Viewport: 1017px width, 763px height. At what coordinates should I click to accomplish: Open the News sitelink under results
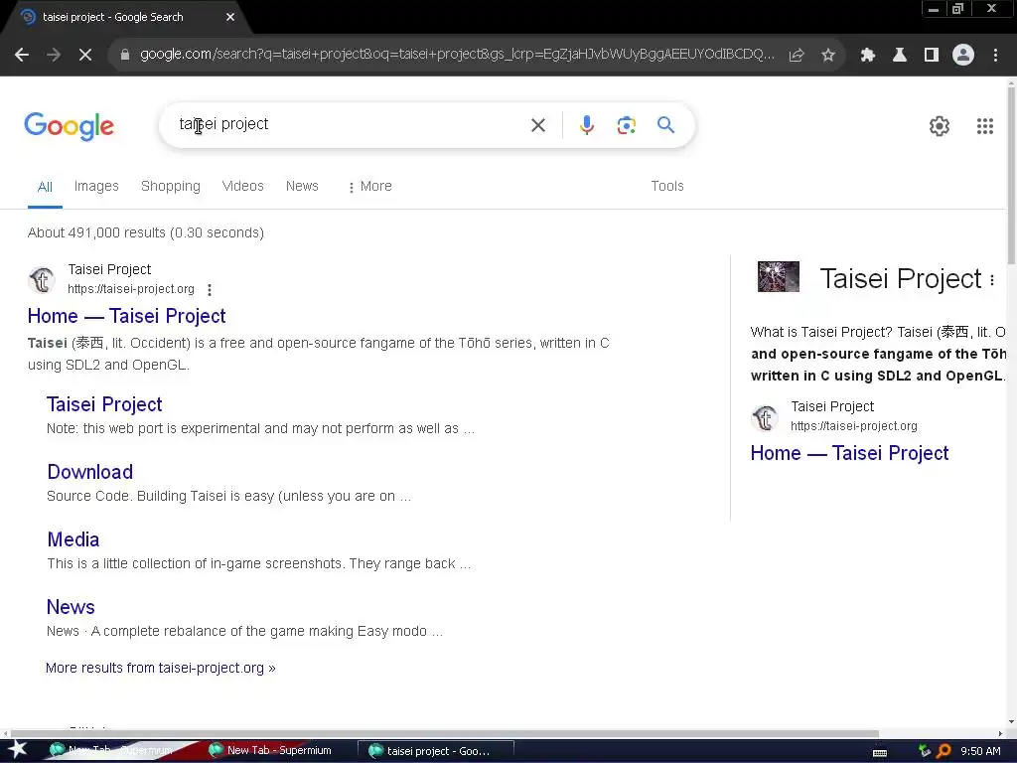tap(71, 607)
